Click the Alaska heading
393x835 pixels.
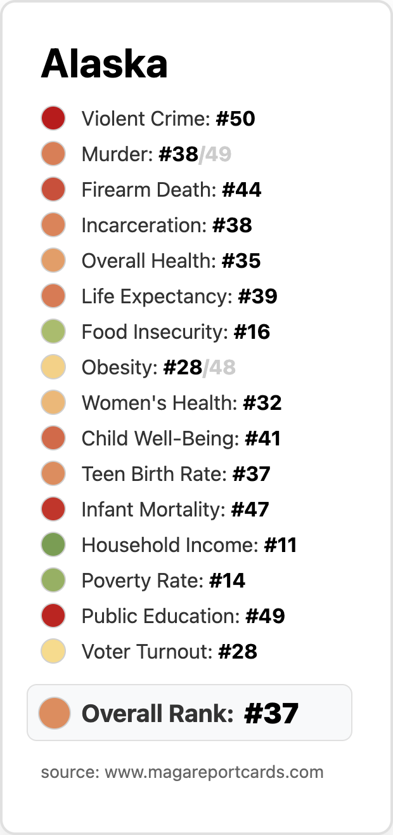pyautogui.click(x=105, y=63)
